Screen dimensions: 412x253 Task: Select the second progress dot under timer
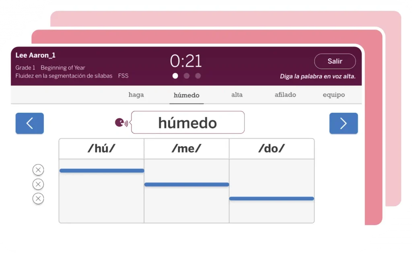pyautogui.click(x=187, y=76)
